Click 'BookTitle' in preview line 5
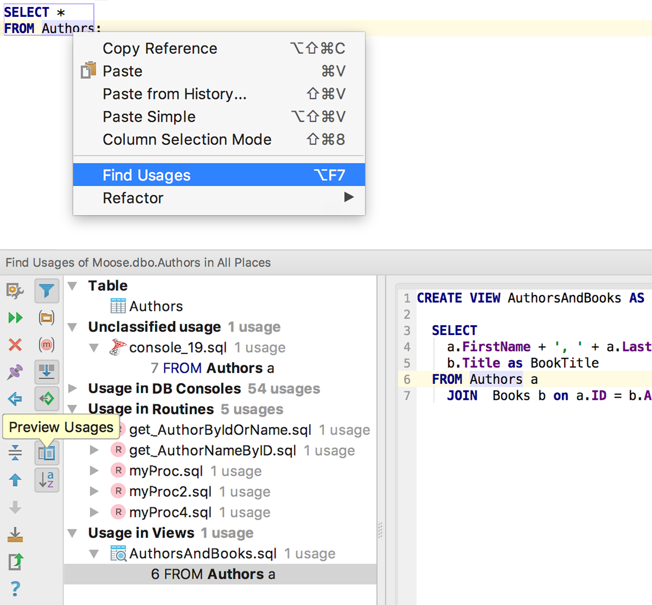Image resolution: width=652 pixels, height=605 pixels. 565,363
